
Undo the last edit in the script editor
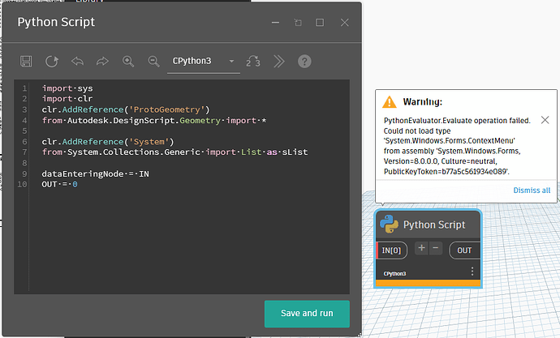pos(77,62)
